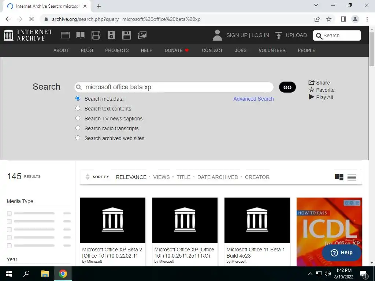
Task: Show hidden system tray icons
Action: 310,274
